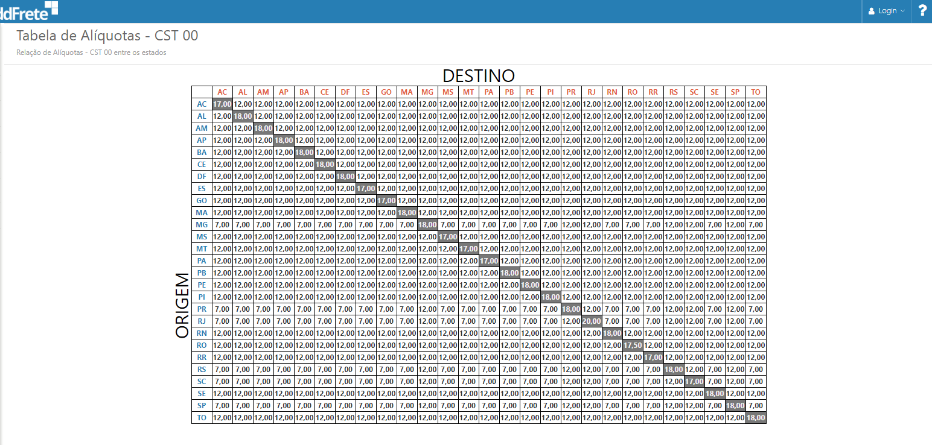
Task: Select the TO destination column header
Action: (x=756, y=92)
